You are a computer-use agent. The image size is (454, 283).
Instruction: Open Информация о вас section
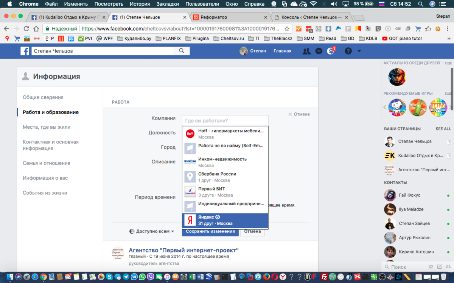(x=45, y=178)
